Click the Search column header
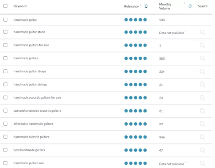215x168 pixels. (x=202, y=6)
